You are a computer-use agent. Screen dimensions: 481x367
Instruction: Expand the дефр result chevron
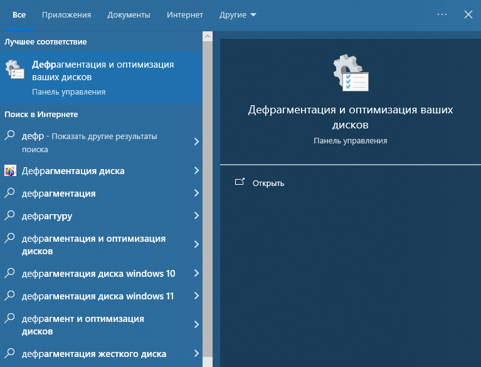[197, 142]
